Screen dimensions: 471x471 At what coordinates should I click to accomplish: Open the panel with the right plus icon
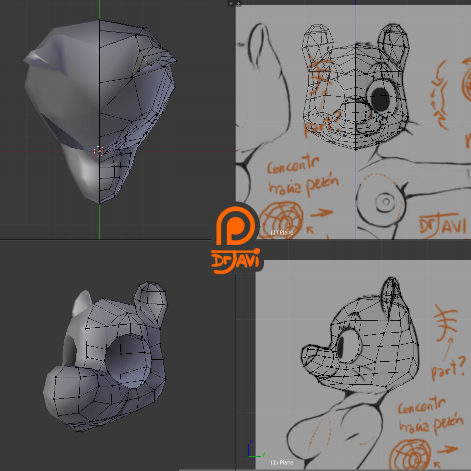(239, 4)
